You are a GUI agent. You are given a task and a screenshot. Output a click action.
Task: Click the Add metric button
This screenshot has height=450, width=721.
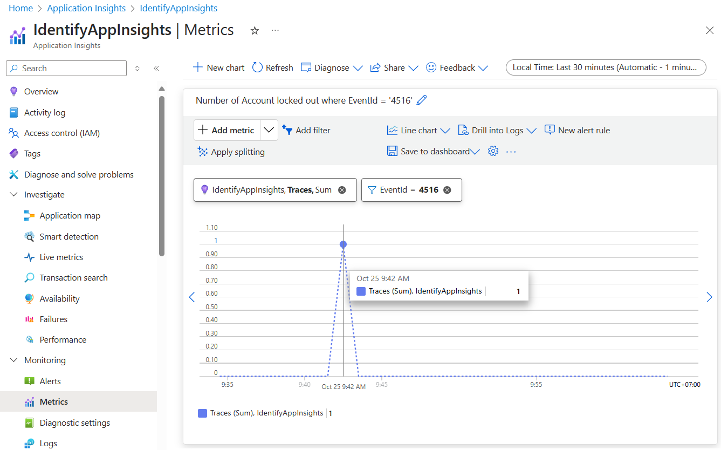click(x=226, y=130)
